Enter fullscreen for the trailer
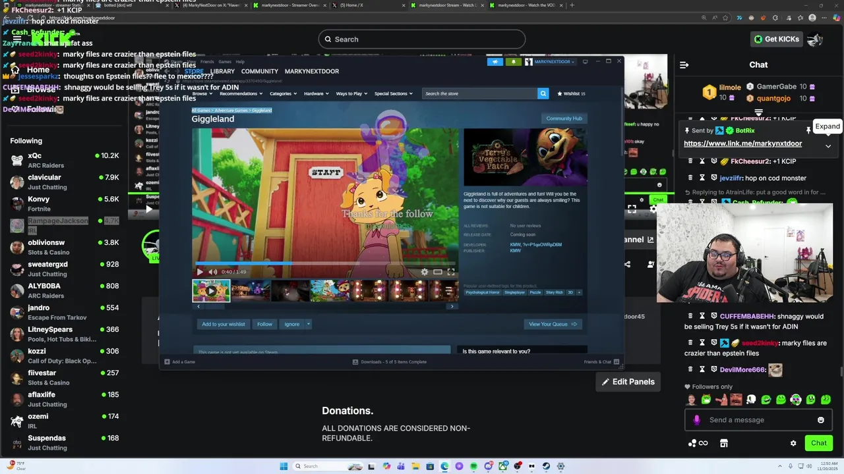 (451, 272)
